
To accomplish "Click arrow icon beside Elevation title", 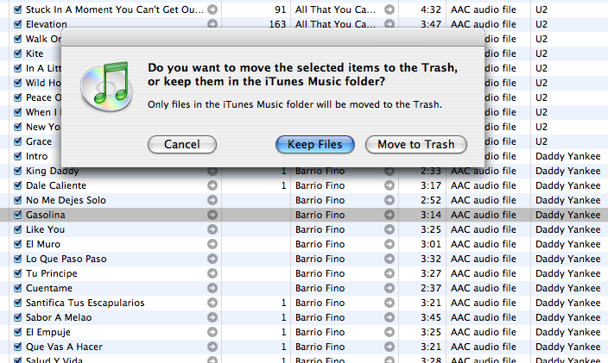I will pyautogui.click(x=212, y=24).
